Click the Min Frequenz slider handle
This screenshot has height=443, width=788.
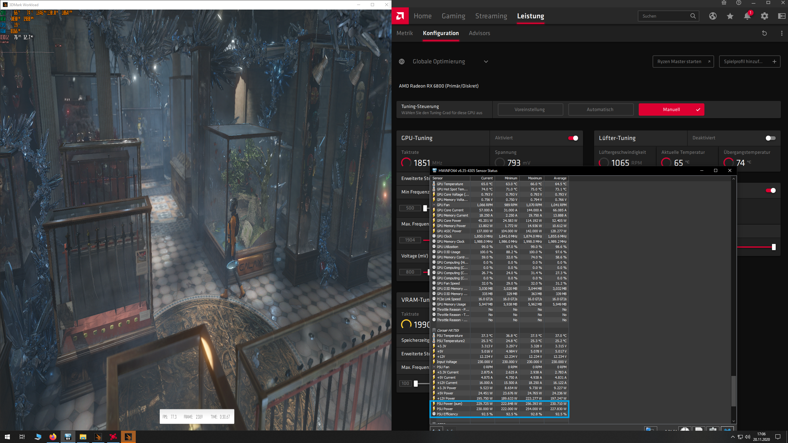tap(425, 208)
